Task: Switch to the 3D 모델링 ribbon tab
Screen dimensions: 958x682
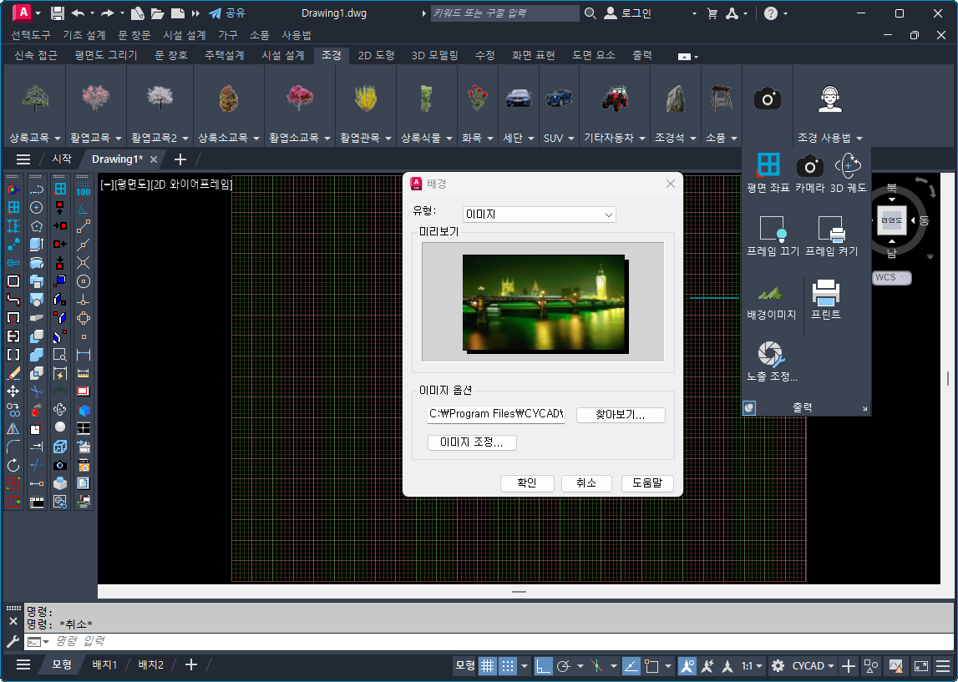Action: pos(434,55)
